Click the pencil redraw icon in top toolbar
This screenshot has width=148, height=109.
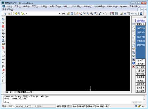click(x=77, y=14)
